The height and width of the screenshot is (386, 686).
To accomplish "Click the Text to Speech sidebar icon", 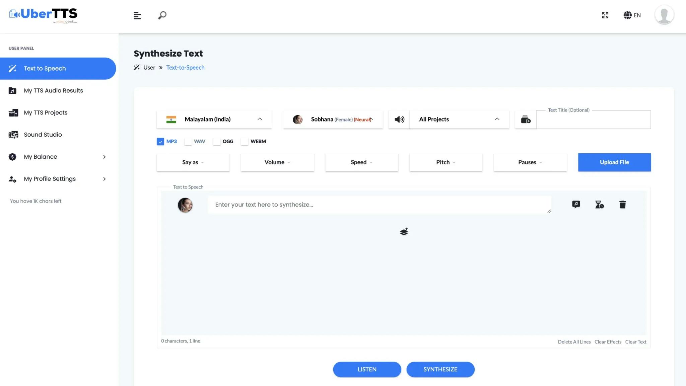I will pos(12,68).
